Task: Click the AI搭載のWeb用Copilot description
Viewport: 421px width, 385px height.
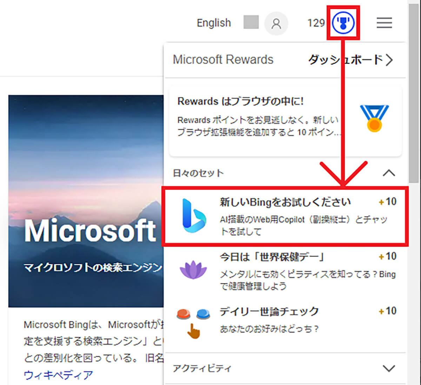Action: [303, 225]
